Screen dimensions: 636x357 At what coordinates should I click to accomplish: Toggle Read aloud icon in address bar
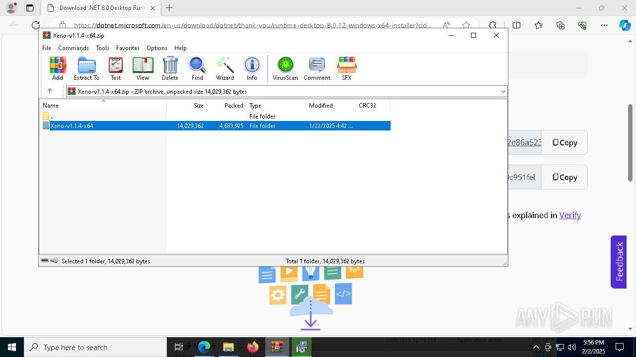pyautogui.click(x=446, y=25)
